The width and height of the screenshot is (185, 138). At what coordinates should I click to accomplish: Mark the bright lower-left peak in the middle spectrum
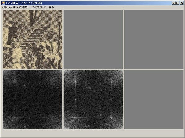click(75, 117)
